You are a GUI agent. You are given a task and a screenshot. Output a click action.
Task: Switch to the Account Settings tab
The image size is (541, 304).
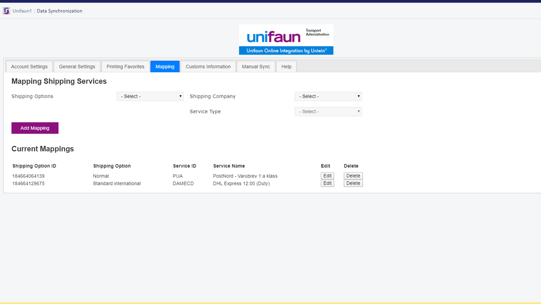tap(29, 67)
